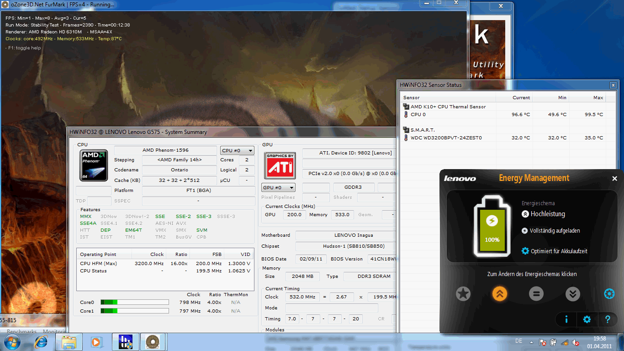Click the CPU 0 thermometer sensor icon
Viewport: 624px width, 351px height.
[406, 114]
